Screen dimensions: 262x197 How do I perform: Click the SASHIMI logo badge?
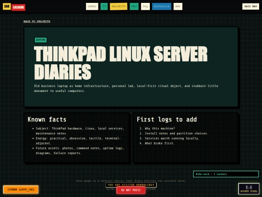click(18, 7)
